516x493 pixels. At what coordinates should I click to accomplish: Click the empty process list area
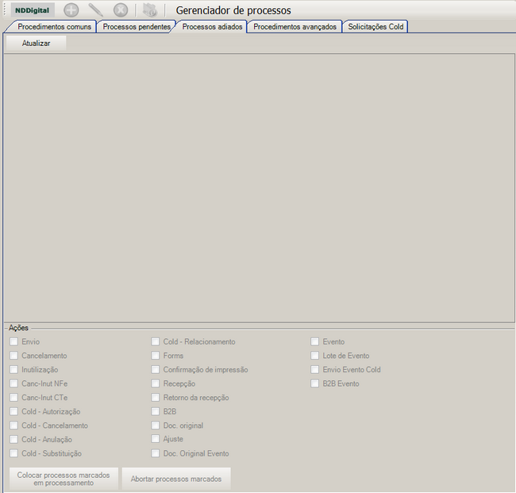[x=258, y=187]
